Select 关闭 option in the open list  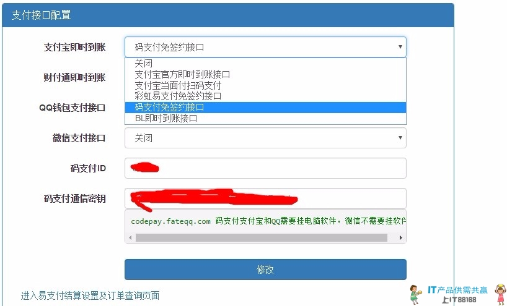click(144, 63)
